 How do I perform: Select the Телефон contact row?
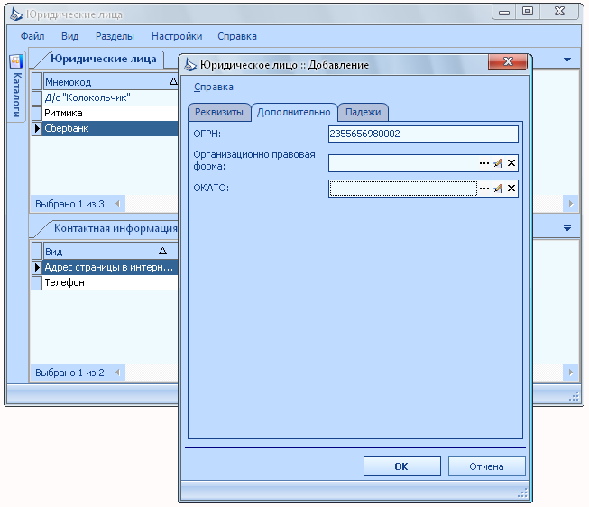click(x=110, y=282)
